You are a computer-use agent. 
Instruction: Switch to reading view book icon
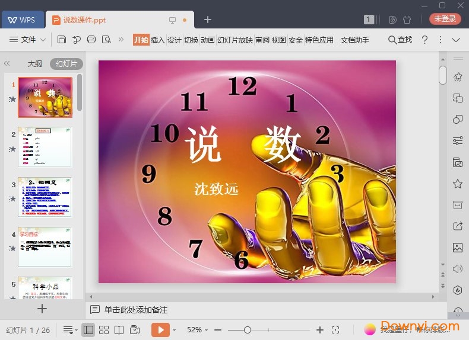[119, 330]
